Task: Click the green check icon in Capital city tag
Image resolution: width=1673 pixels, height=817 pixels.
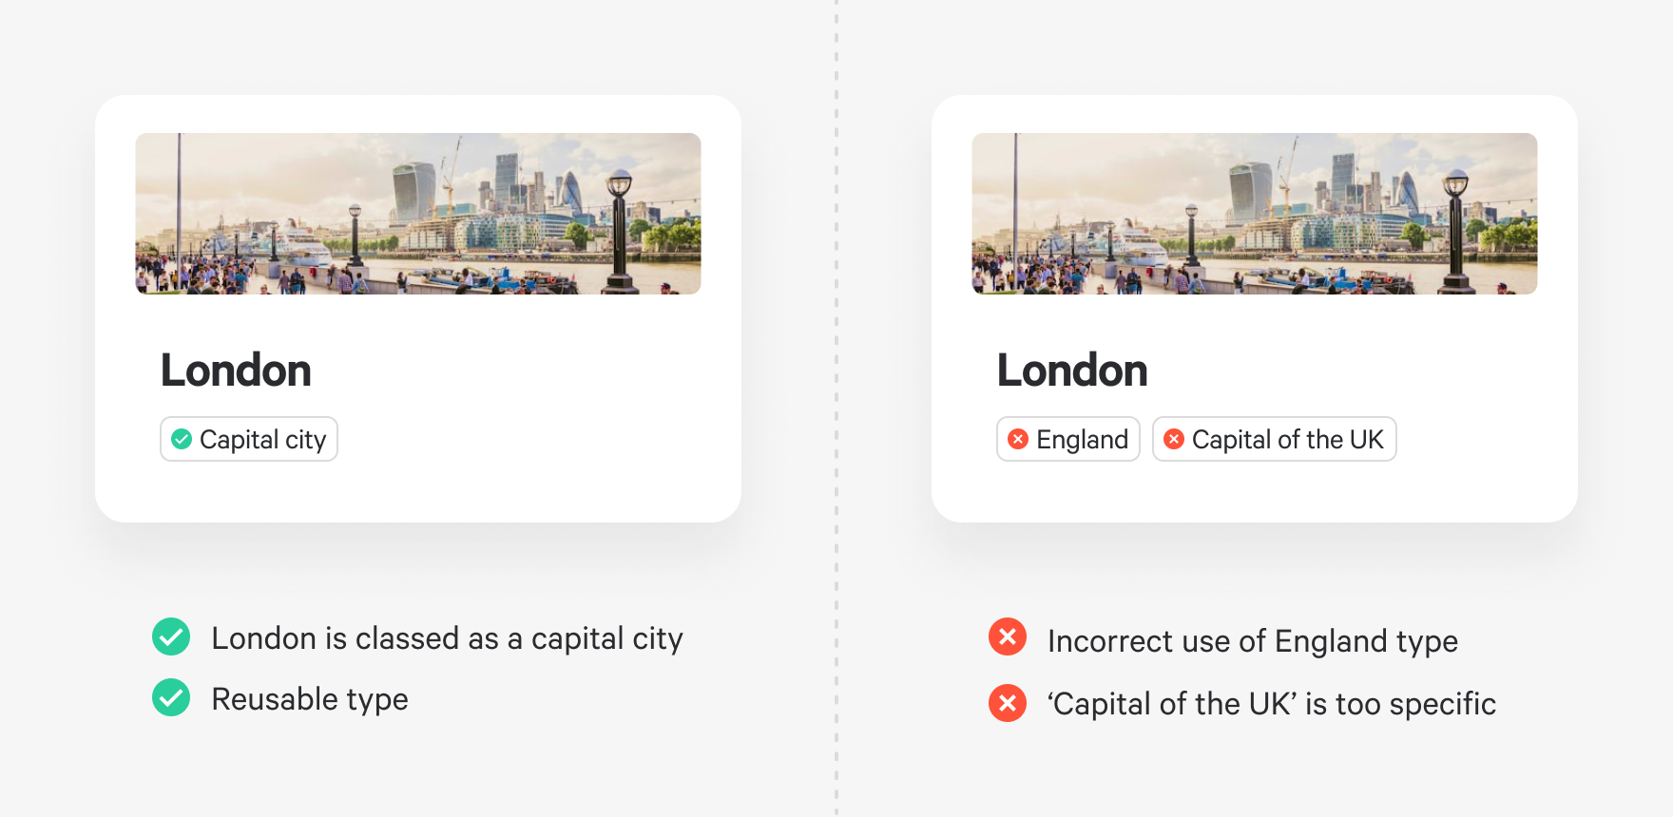Action: point(182,439)
